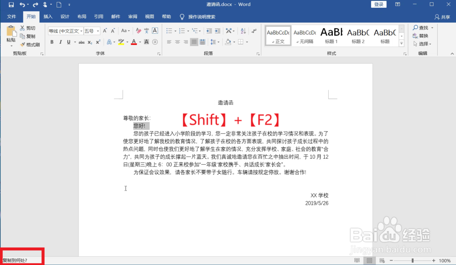456x265 pixels.
Task: Open the Sort dialog via sort icon
Action: (x=243, y=31)
